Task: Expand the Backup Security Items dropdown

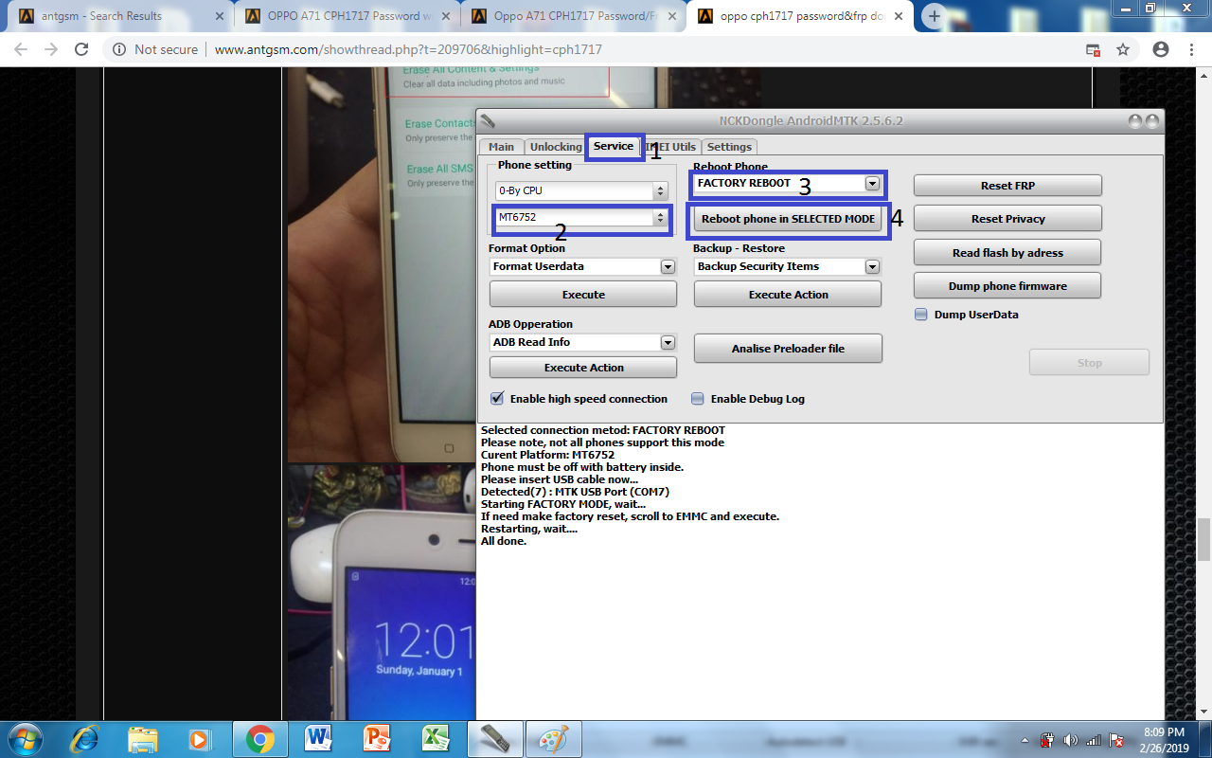Action: pyautogui.click(x=872, y=267)
